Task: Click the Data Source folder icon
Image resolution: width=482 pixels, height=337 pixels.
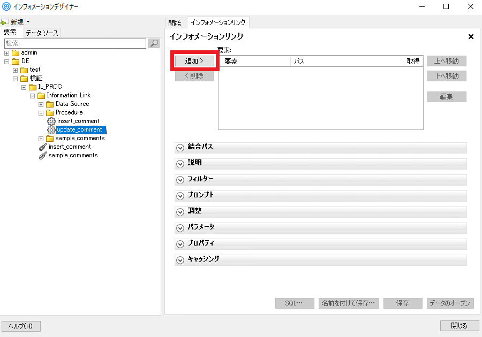Action: pyautogui.click(x=50, y=104)
